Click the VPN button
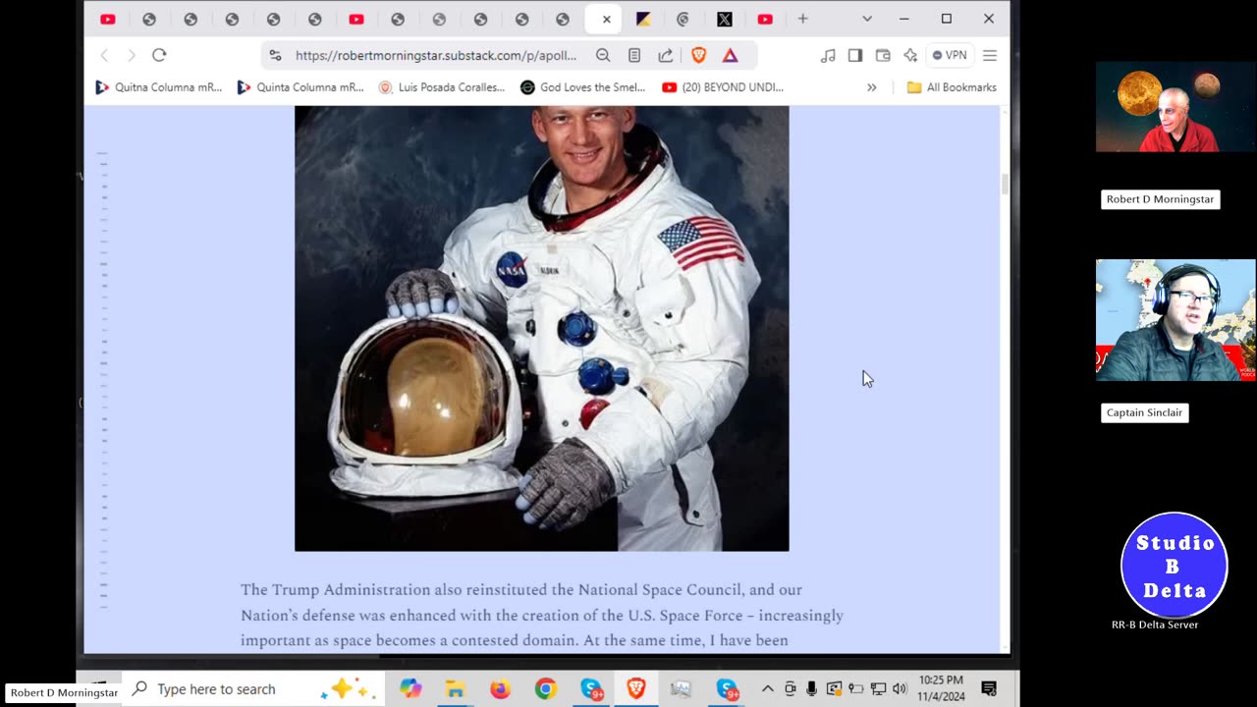1257x707 pixels. tap(950, 55)
